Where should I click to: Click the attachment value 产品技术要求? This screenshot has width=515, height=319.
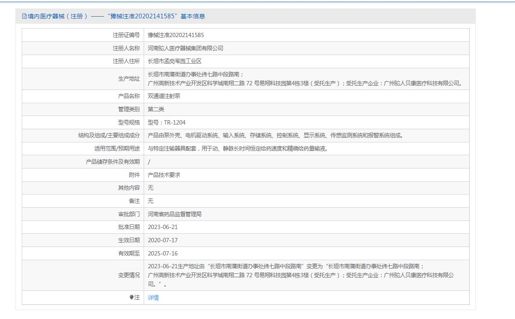[164, 175]
